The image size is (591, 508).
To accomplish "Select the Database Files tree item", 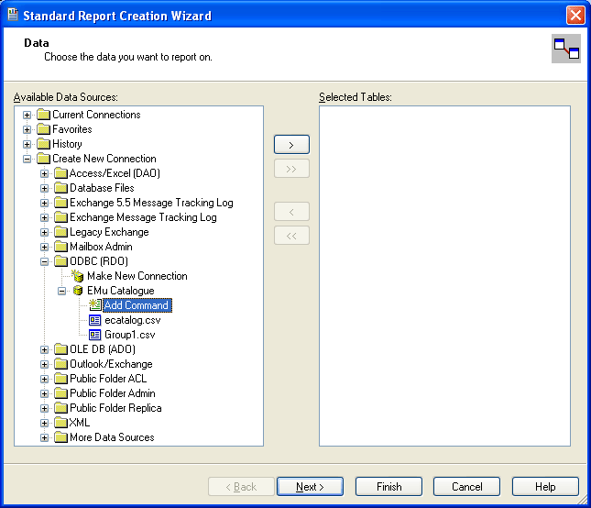I will pyautogui.click(x=102, y=188).
